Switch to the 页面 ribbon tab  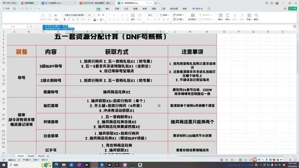pos(117,9)
